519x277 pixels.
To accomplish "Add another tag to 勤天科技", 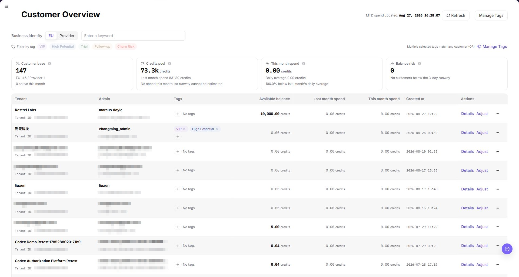I will click(x=178, y=137).
